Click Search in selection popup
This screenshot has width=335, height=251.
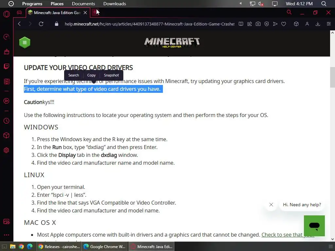click(x=74, y=75)
